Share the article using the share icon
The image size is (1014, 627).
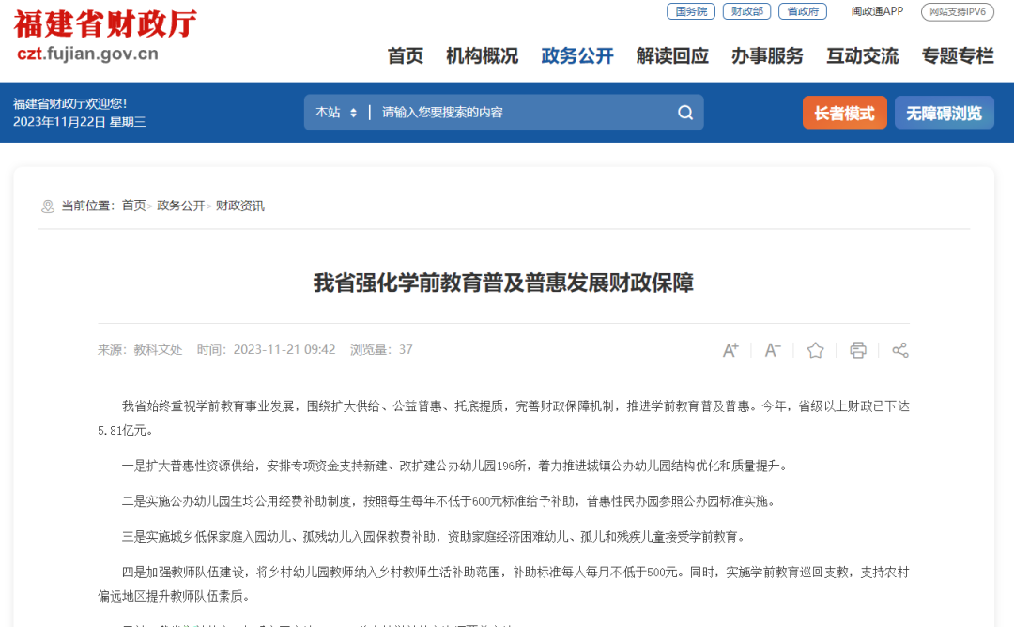[x=899, y=349]
